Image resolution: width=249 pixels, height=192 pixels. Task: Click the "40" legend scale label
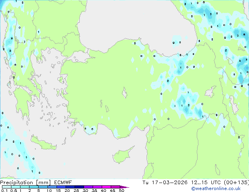point(103,190)
